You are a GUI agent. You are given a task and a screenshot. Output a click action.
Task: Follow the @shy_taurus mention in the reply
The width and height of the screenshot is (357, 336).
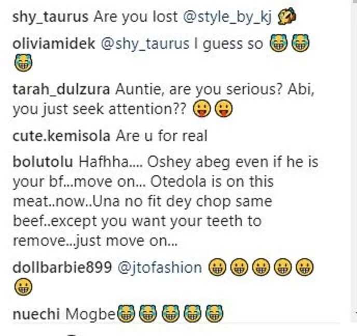(x=145, y=44)
